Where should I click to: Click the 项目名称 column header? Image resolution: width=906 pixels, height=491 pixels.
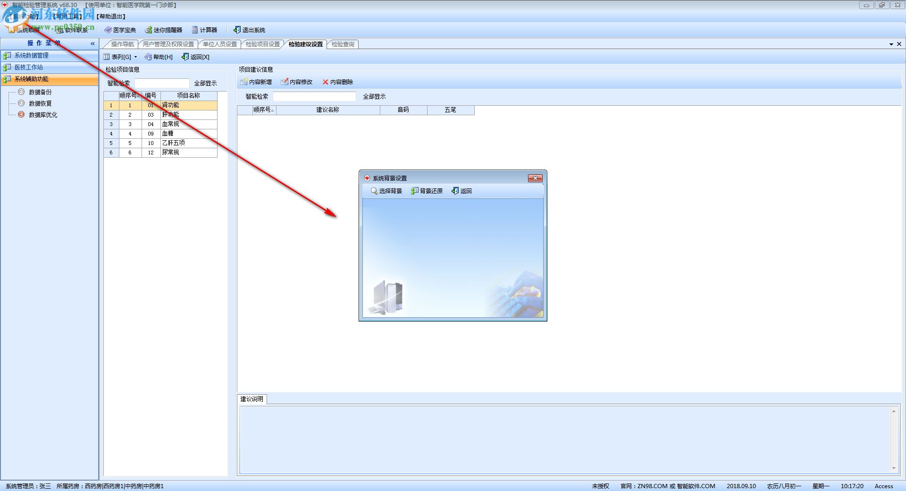(x=188, y=95)
